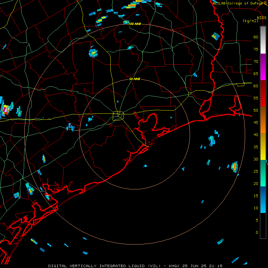Select the "NEXLAB-College of DuPage" credit text

[238, 3]
